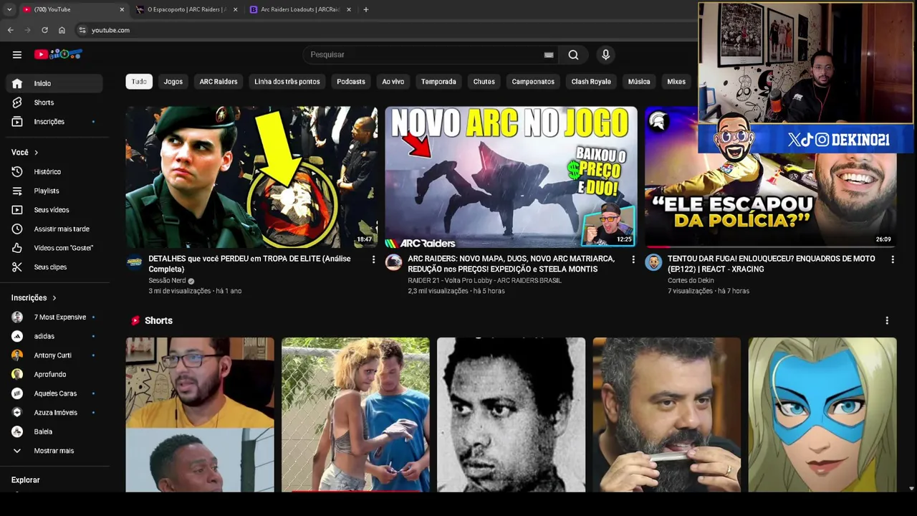Select the Clash Royale filter chip

pos(591,82)
